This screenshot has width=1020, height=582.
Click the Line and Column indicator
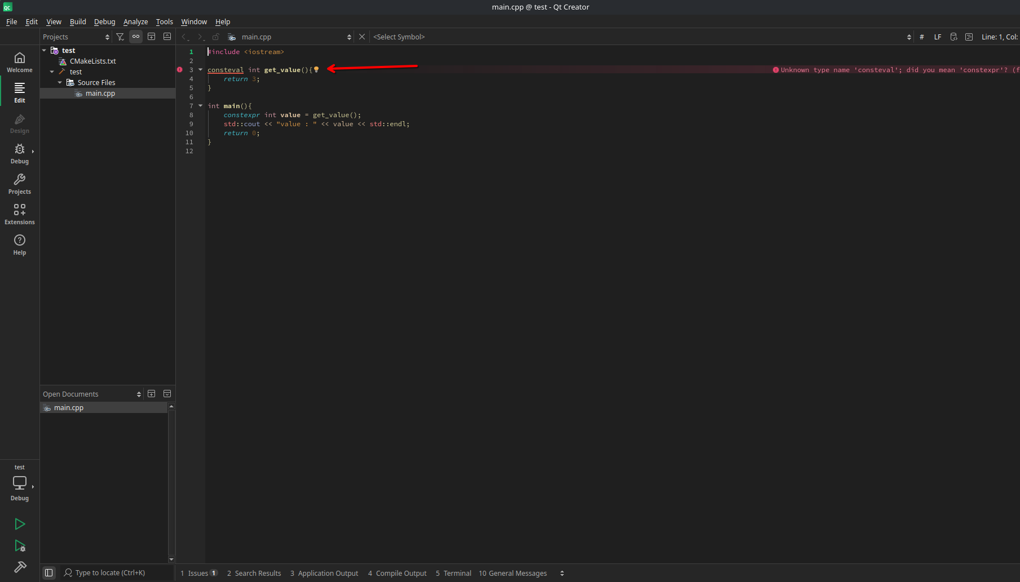pos(1000,37)
